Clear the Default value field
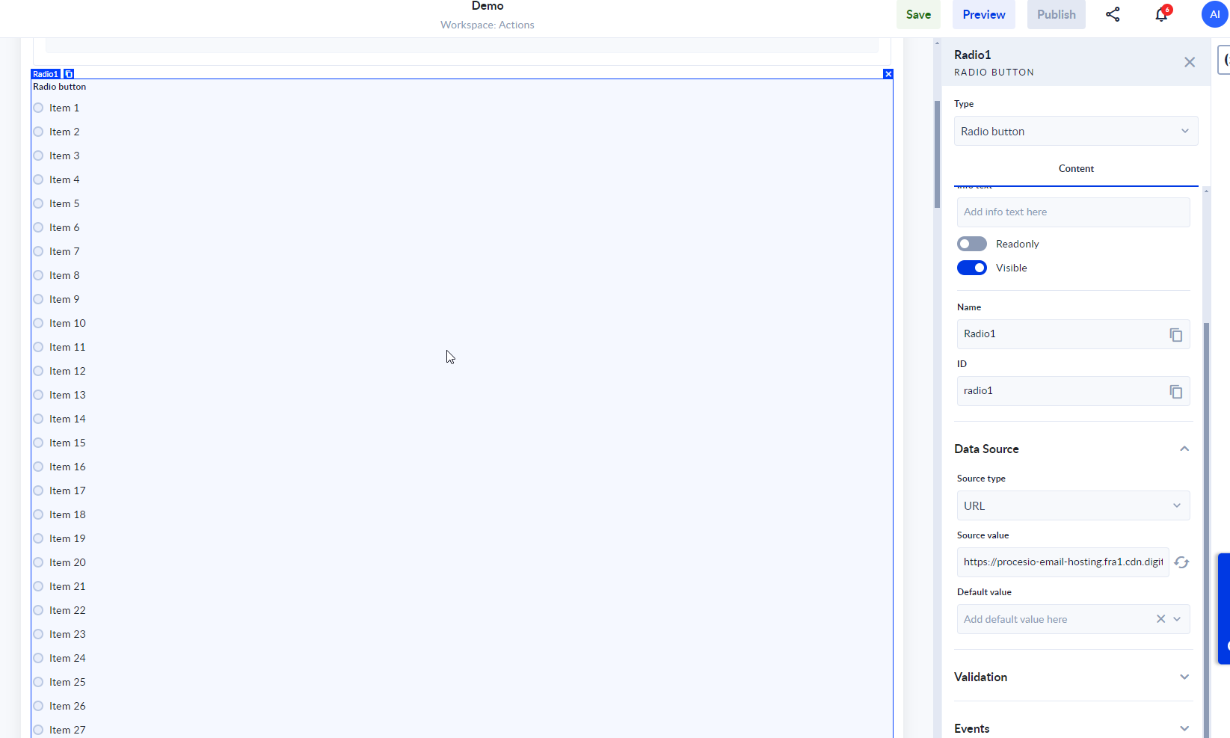This screenshot has height=738, width=1230. click(x=1160, y=619)
